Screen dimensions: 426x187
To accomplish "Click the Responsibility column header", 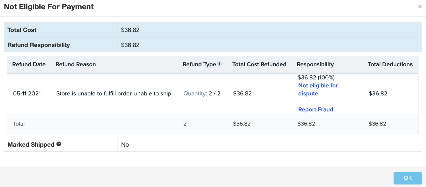I will 315,64.
